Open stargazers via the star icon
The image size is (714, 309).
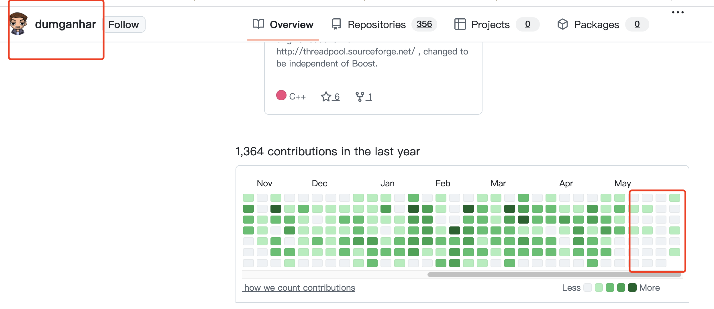click(326, 97)
